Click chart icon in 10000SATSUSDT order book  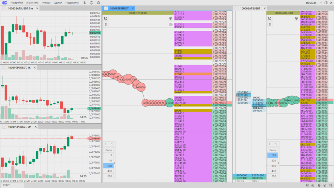click(270, 19)
